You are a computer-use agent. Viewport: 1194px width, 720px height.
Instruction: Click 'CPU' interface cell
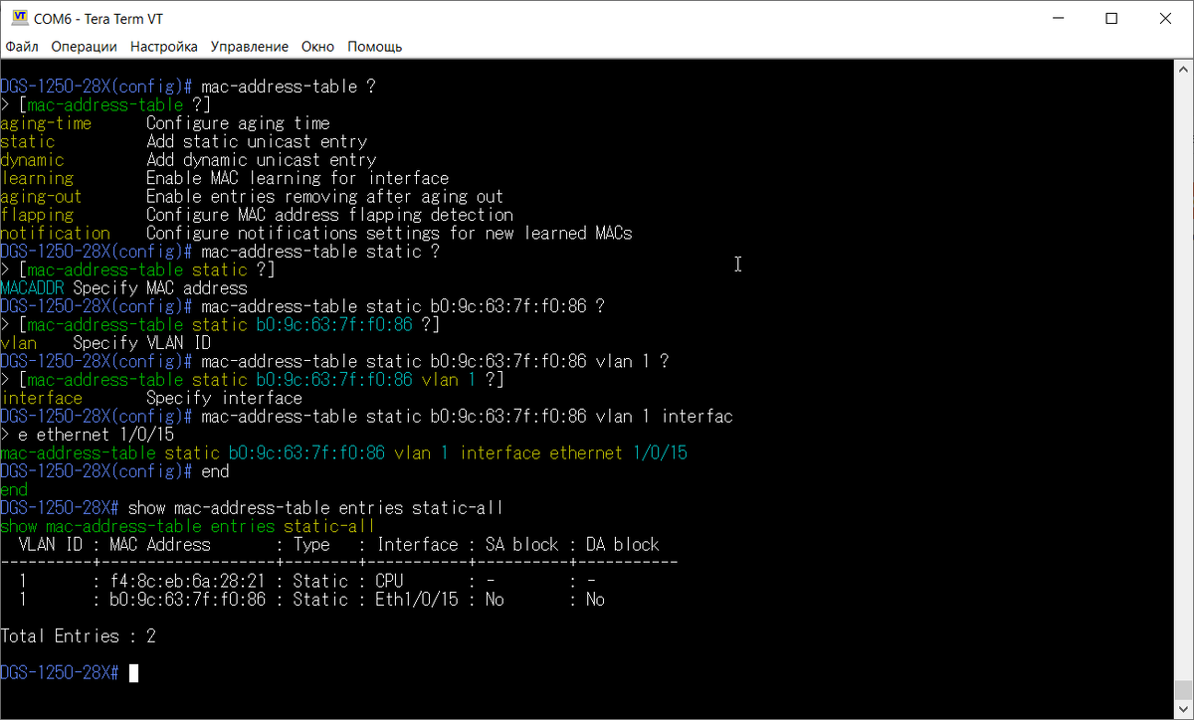pos(390,581)
